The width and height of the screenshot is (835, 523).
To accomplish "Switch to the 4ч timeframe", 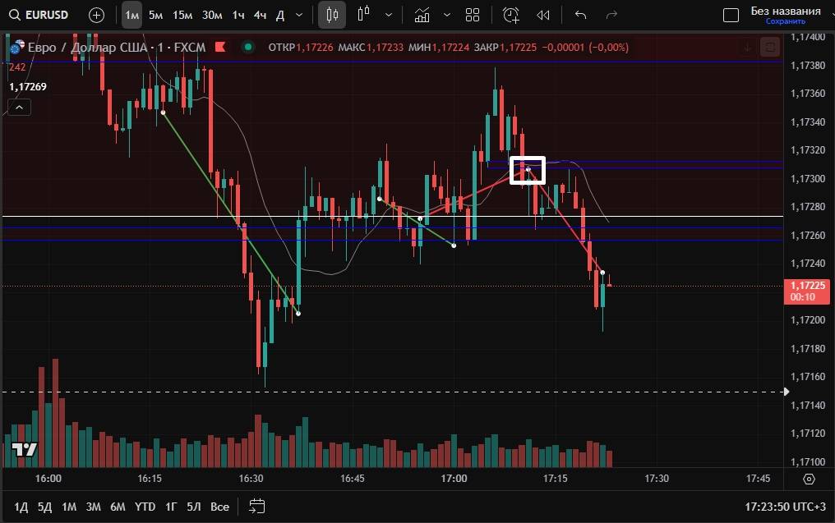I will 260,15.
